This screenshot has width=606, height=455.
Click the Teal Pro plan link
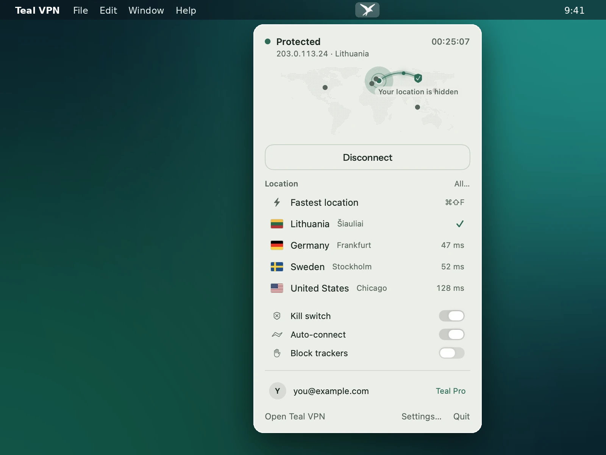point(451,391)
